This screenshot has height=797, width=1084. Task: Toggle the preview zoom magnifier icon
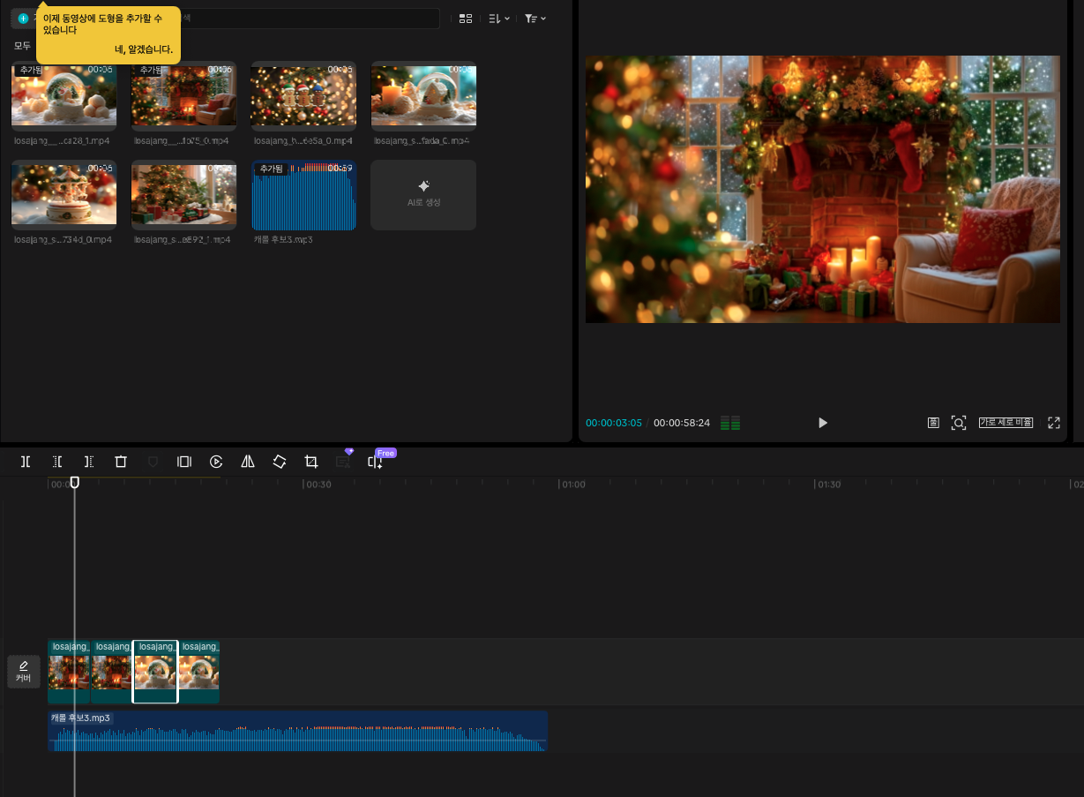959,423
